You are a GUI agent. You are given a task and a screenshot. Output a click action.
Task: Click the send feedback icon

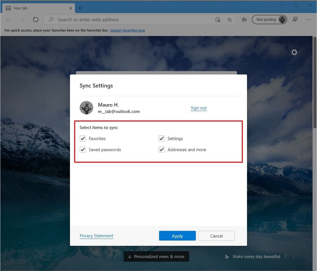(x=295, y=19)
